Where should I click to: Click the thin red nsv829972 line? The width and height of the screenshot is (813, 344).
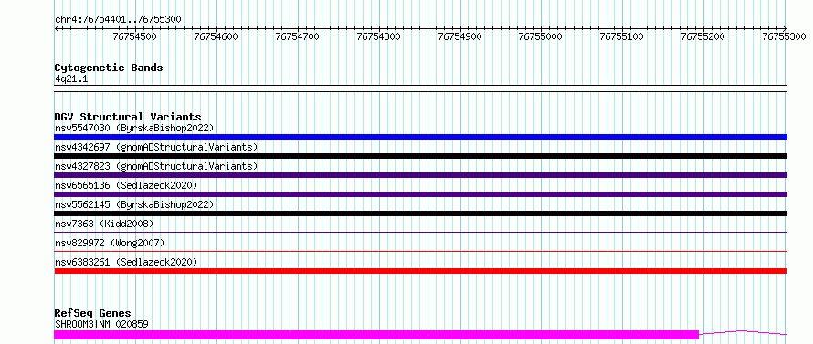point(420,251)
